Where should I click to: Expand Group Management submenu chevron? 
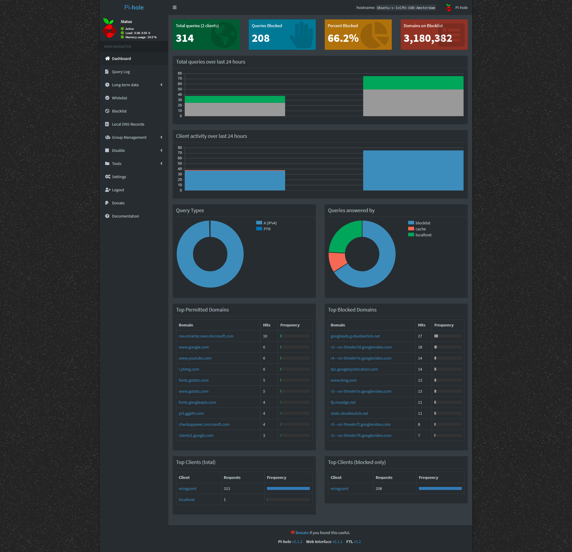click(161, 137)
